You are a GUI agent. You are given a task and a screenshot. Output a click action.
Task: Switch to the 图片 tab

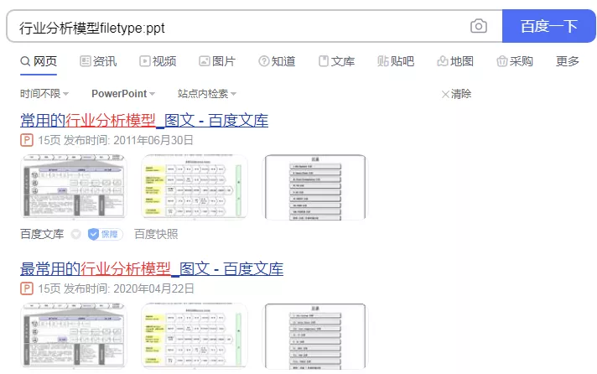coord(217,61)
